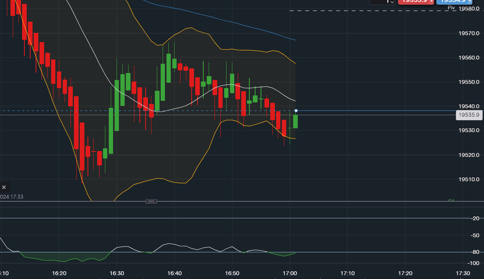Click the 17:00 time axis label
This screenshot has width=484, height=279.
[290, 273]
